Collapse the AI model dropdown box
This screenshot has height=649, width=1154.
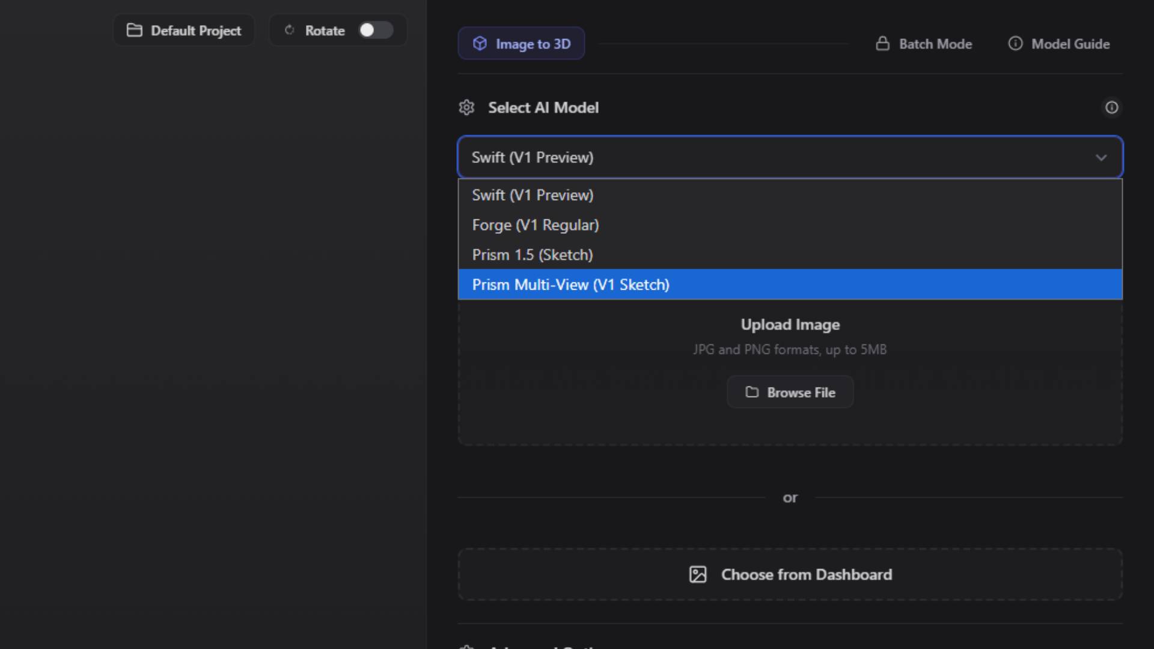(x=790, y=157)
